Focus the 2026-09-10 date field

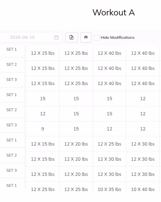point(31,37)
